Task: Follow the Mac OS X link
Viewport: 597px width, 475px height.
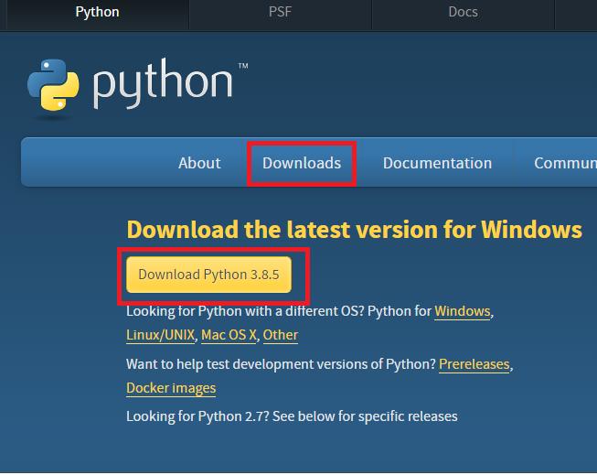Action: coord(229,335)
